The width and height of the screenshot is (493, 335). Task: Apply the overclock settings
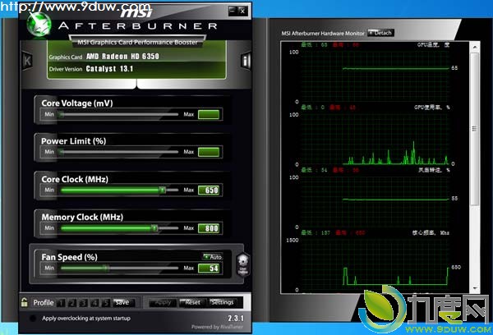coord(162,302)
